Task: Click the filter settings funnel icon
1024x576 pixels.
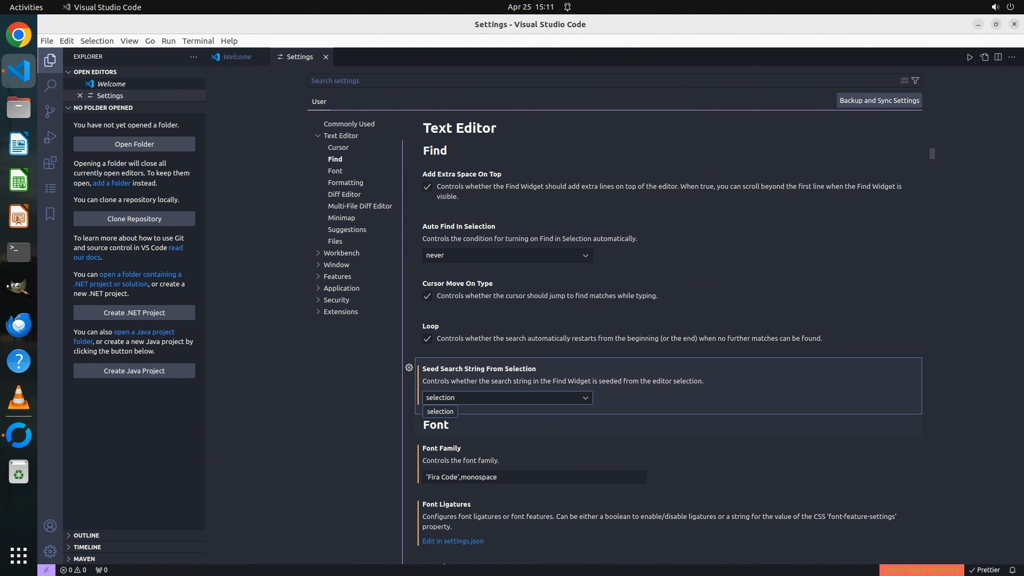Action: (915, 81)
